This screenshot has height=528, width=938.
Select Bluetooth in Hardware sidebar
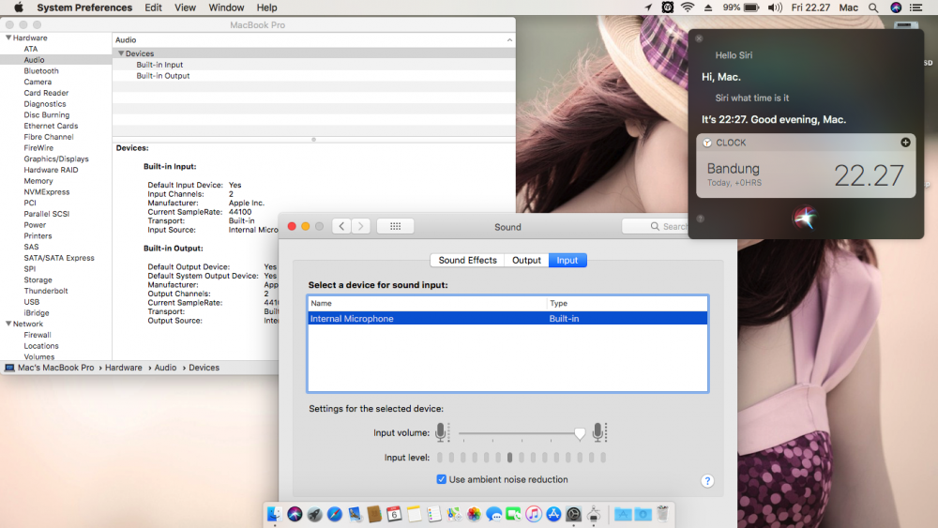click(x=41, y=70)
